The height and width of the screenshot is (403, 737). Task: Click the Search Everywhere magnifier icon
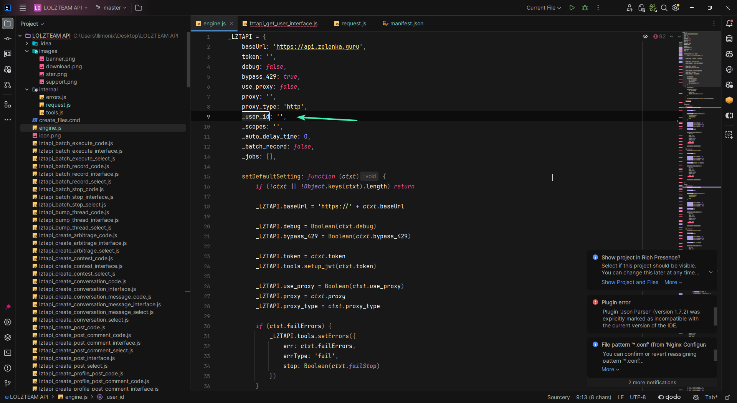pyautogui.click(x=664, y=8)
